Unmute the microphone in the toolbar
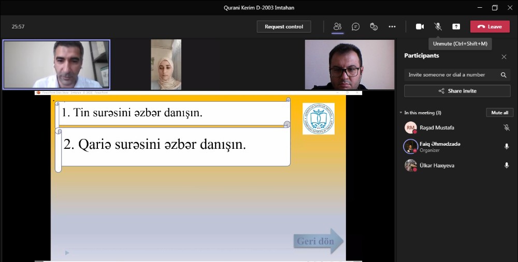The height and width of the screenshot is (262, 518). tap(438, 27)
